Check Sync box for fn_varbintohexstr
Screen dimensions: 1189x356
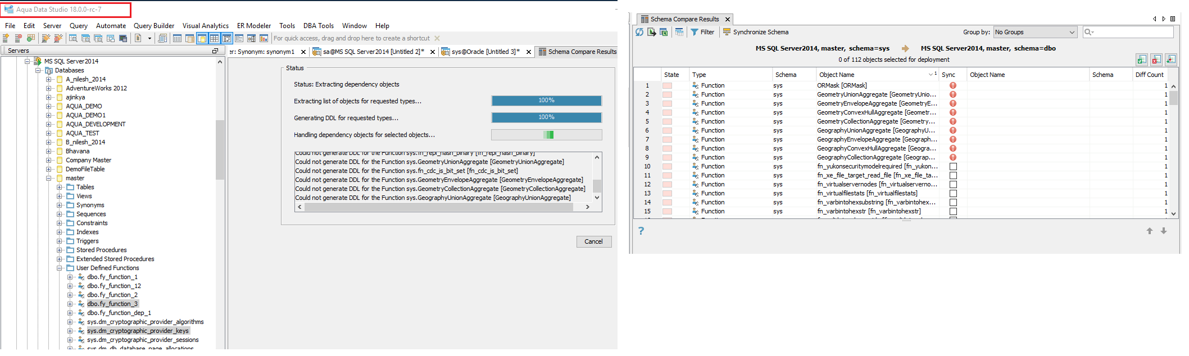[x=953, y=211]
